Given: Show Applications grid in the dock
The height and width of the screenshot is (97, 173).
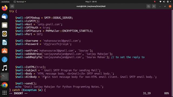Looking at the screenshot, I should point(5,93).
